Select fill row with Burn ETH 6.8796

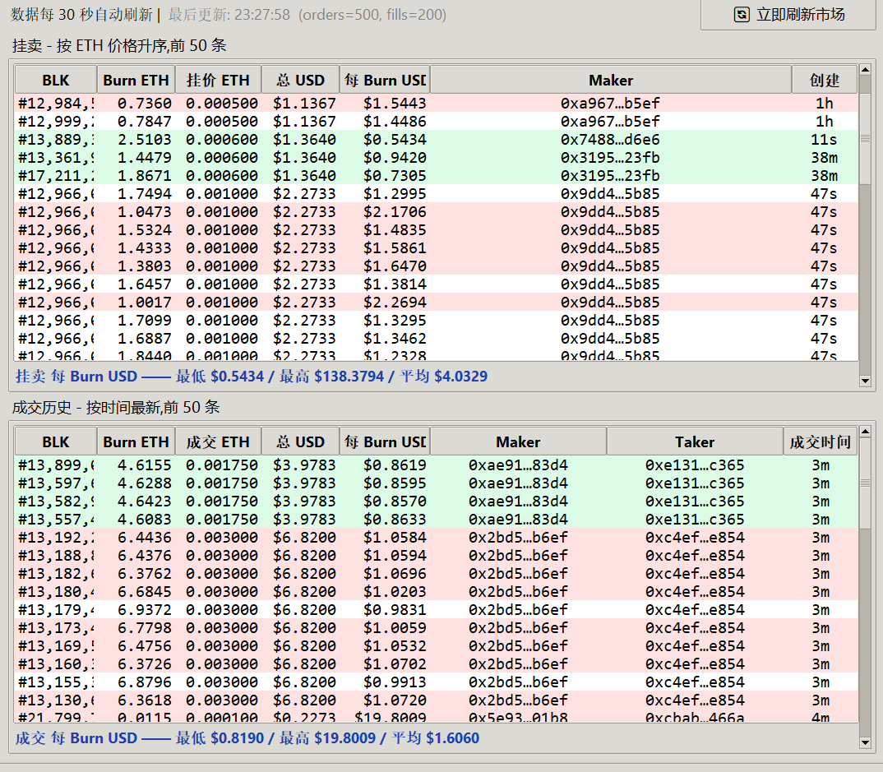(437, 682)
